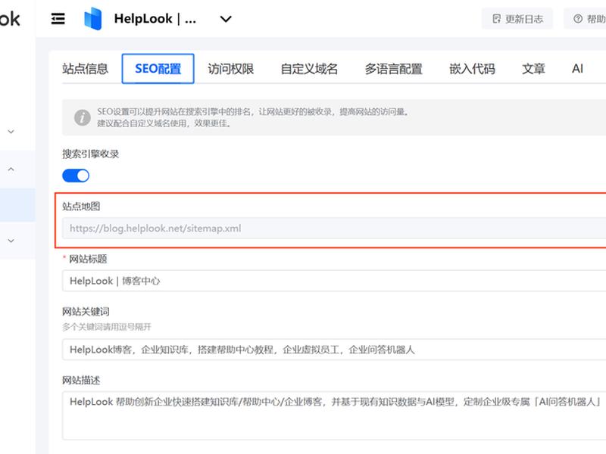Click the 网站关键词 keywords input field
Viewport: 606px width, 454px height.
point(334,350)
